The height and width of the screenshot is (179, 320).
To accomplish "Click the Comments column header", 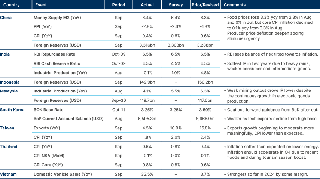I will pyautogui.click(x=234, y=5).
